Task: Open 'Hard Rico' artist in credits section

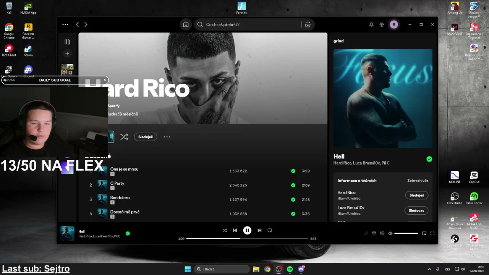Action: pyautogui.click(x=347, y=192)
